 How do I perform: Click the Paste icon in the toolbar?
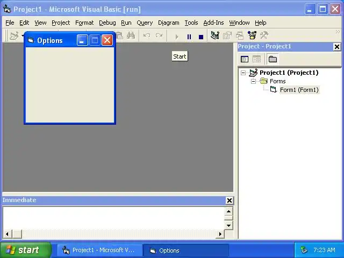119,35
